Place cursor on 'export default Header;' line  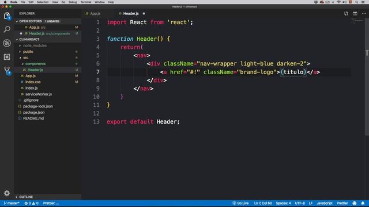[x=143, y=122]
